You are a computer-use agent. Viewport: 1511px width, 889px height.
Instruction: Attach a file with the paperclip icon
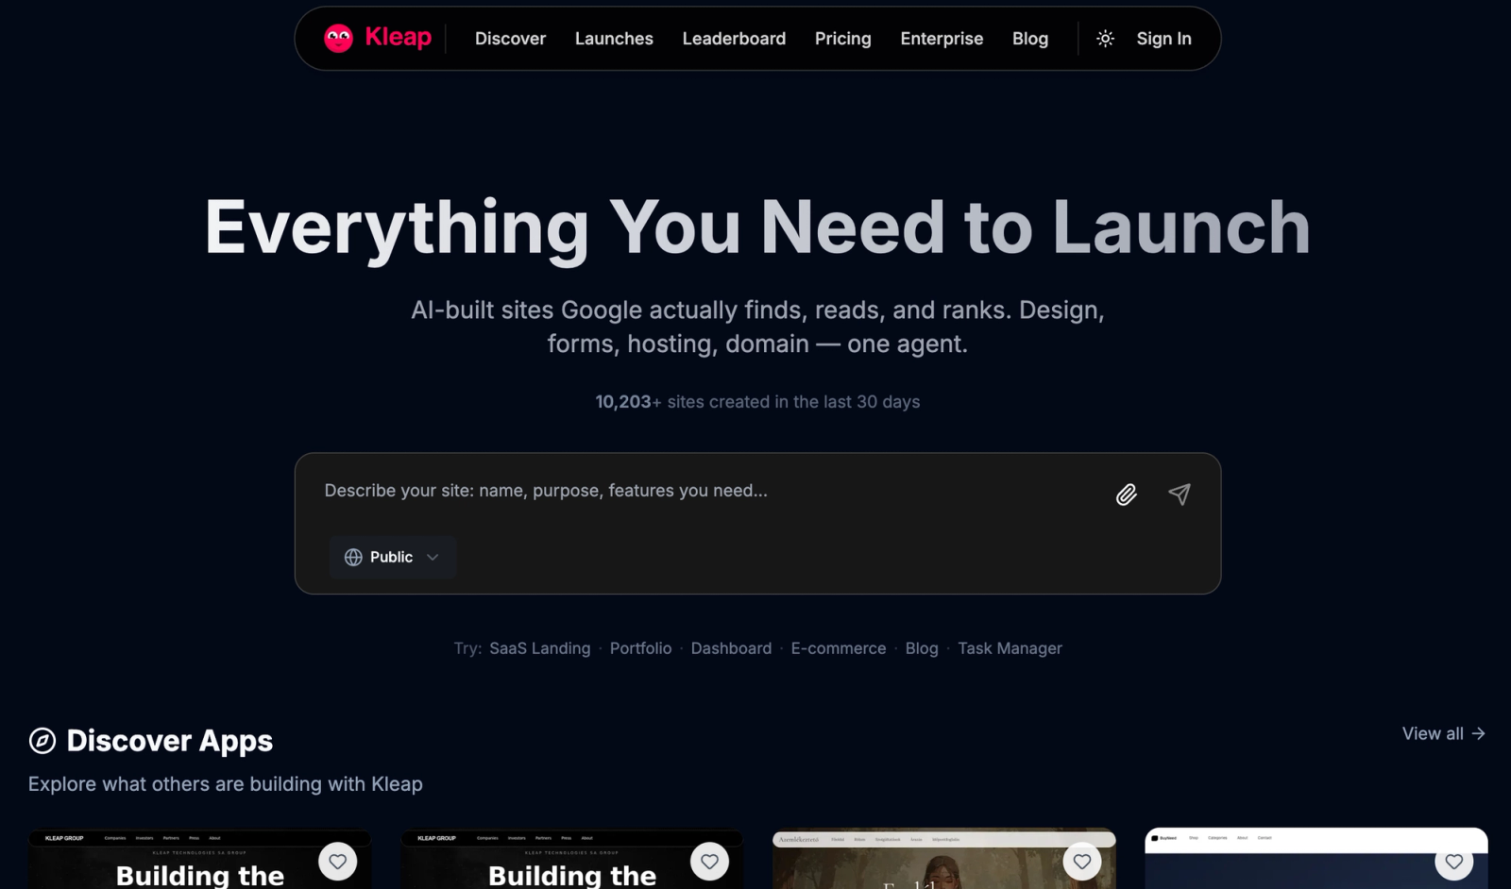click(x=1127, y=495)
